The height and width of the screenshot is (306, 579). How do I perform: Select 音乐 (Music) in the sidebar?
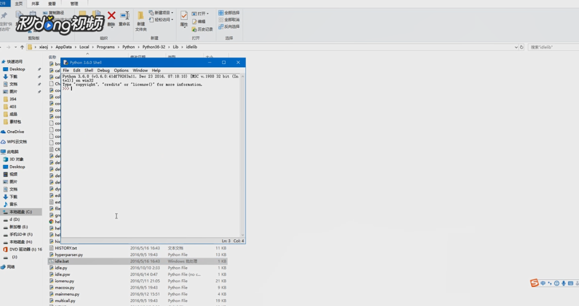tap(10, 204)
